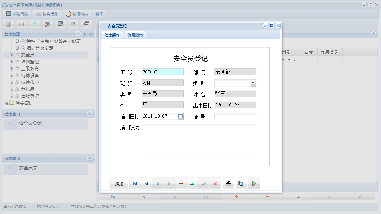Image resolution: width=381 pixels, height=214 pixels.
Task: Click the green run arrow in the dialog
Action: click(254, 184)
